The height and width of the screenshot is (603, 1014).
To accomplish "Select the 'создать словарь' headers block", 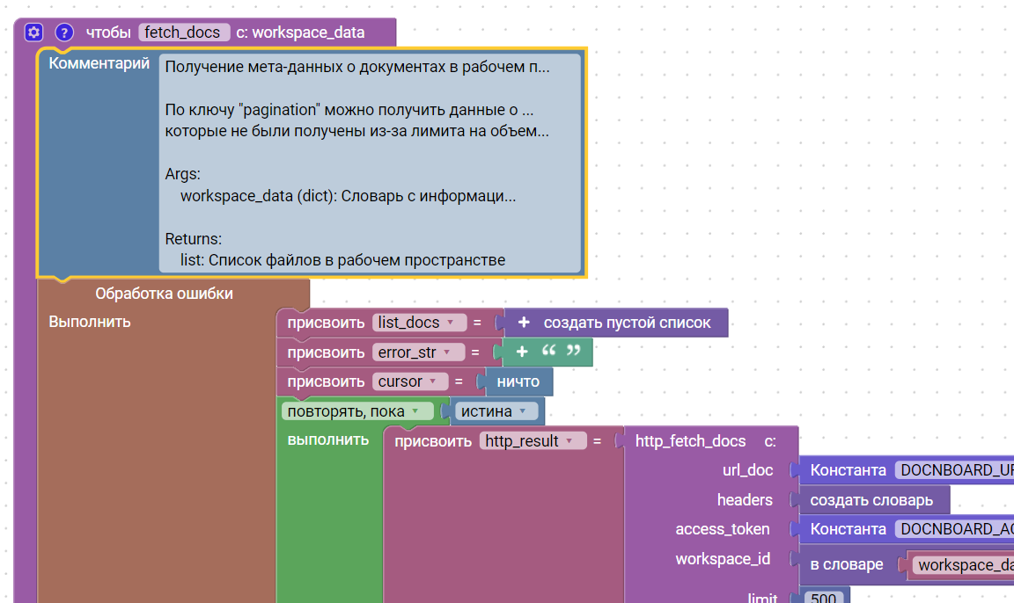I will coord(871,500).
